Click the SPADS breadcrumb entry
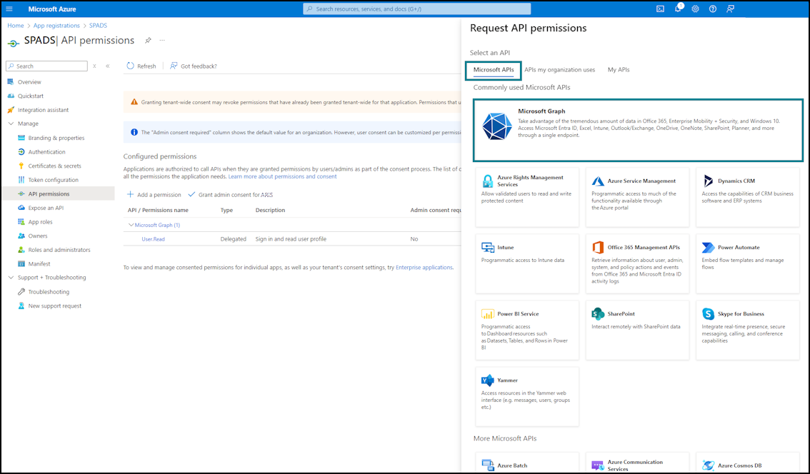The width and height of the screenshot is (810, 474). [x=98, y=25]
